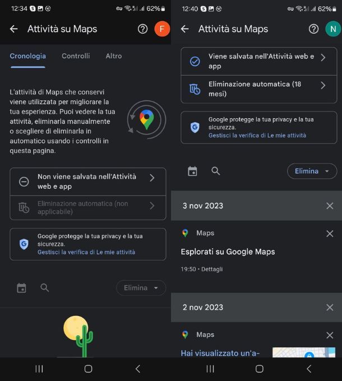
Task: Open Maps label above 'Esplorati su Google Maps'
Action: [205, 233]
